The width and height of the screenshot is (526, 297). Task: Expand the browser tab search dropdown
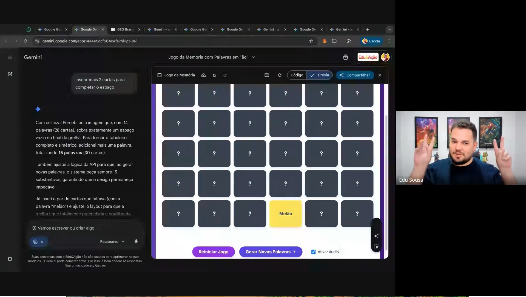389,30
